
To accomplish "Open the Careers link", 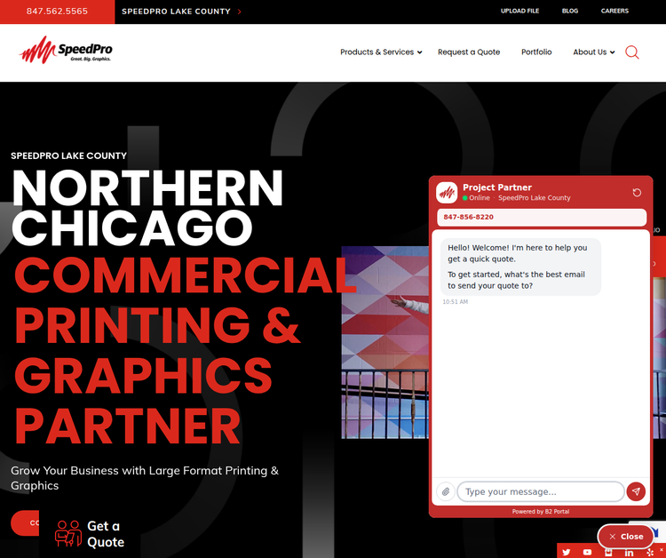I will click(x=614, y=11).
